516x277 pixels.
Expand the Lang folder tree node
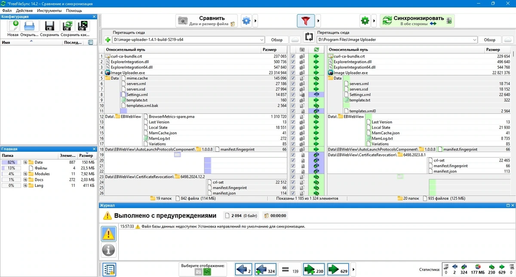25,186
